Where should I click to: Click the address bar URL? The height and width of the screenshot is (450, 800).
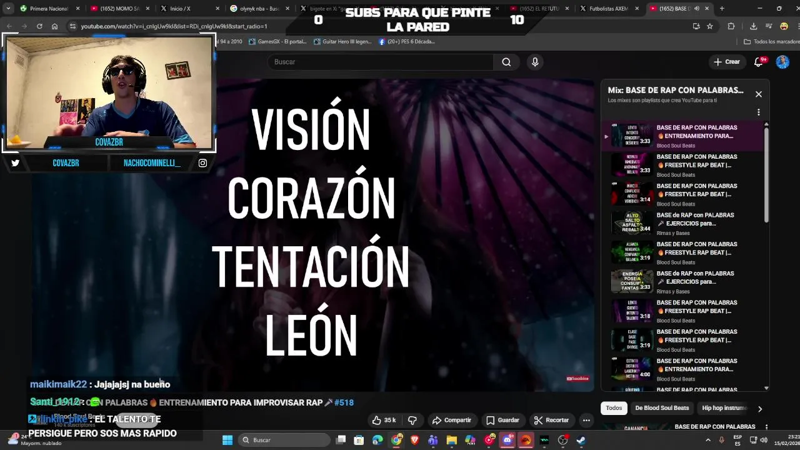(x=174, y=26)
